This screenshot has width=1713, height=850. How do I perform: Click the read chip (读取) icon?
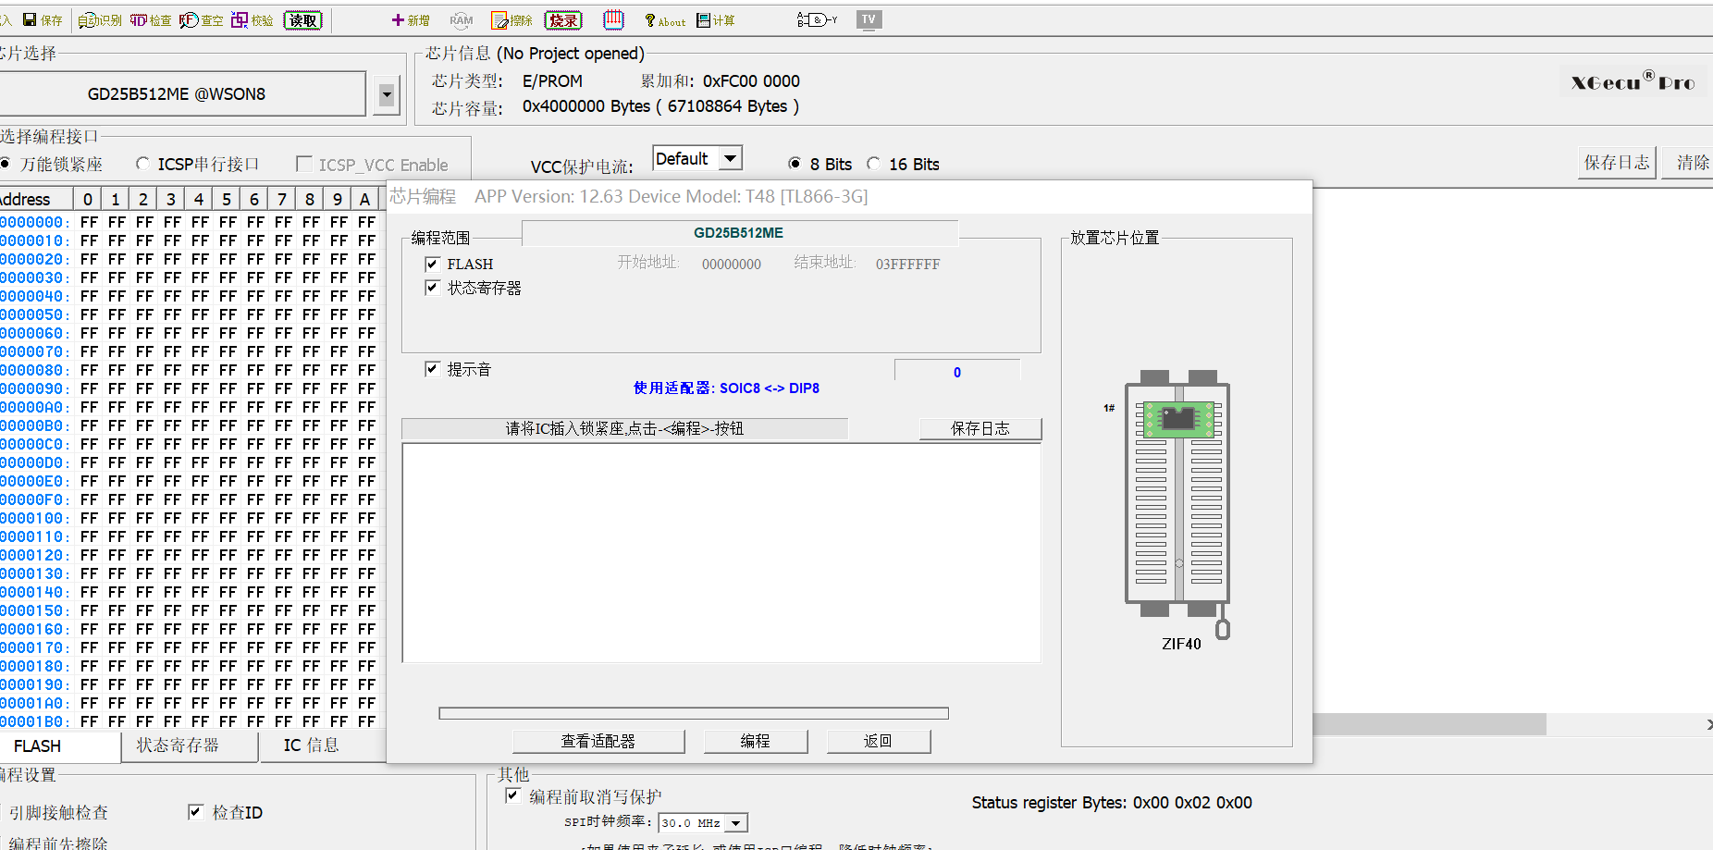302,20
